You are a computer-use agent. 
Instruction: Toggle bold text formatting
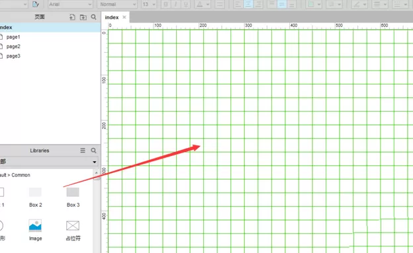(165, 4)
